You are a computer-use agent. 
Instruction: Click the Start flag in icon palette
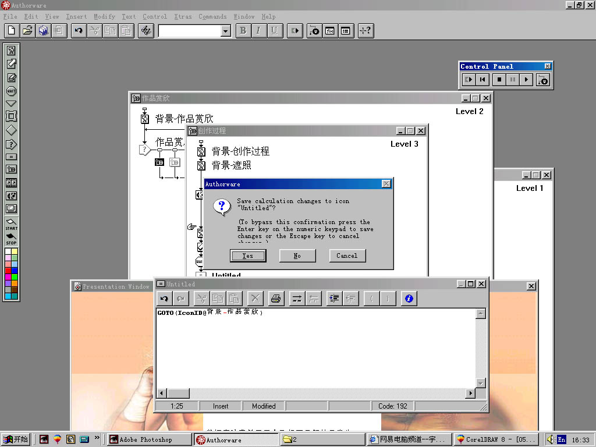(x=12, y=224)
